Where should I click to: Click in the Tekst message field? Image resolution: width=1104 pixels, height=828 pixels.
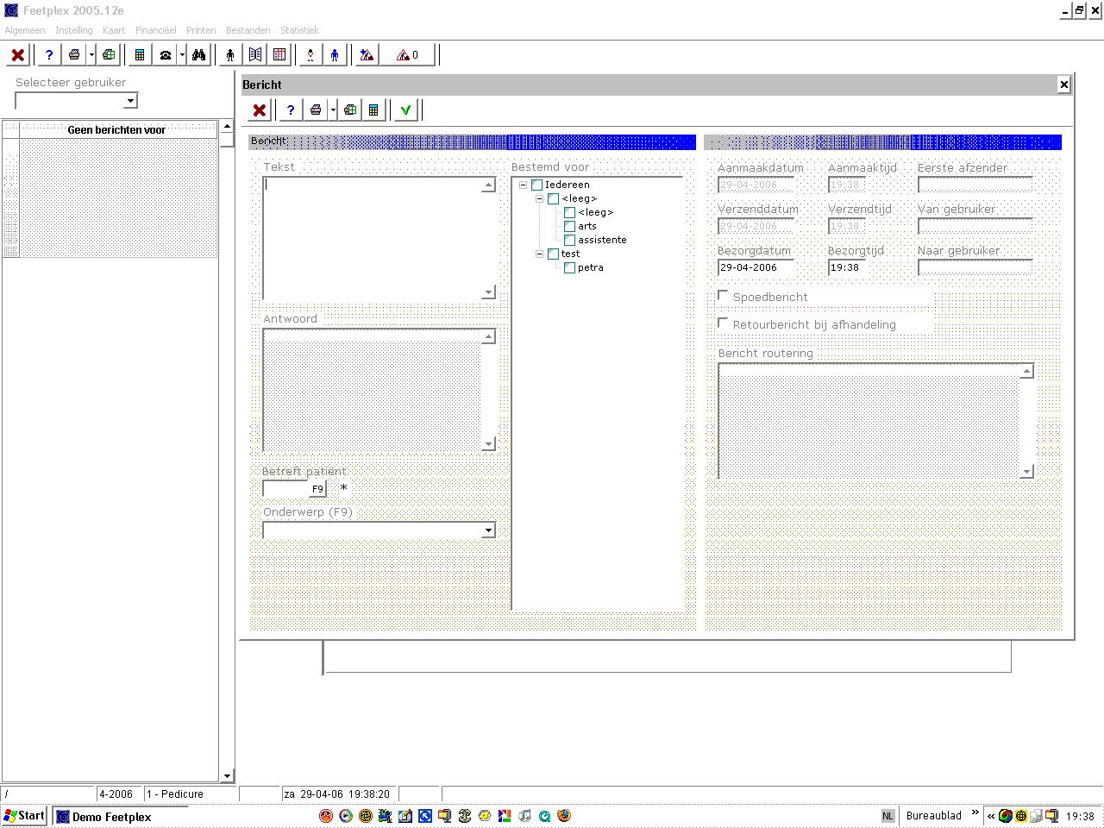(x=373, y=237)
